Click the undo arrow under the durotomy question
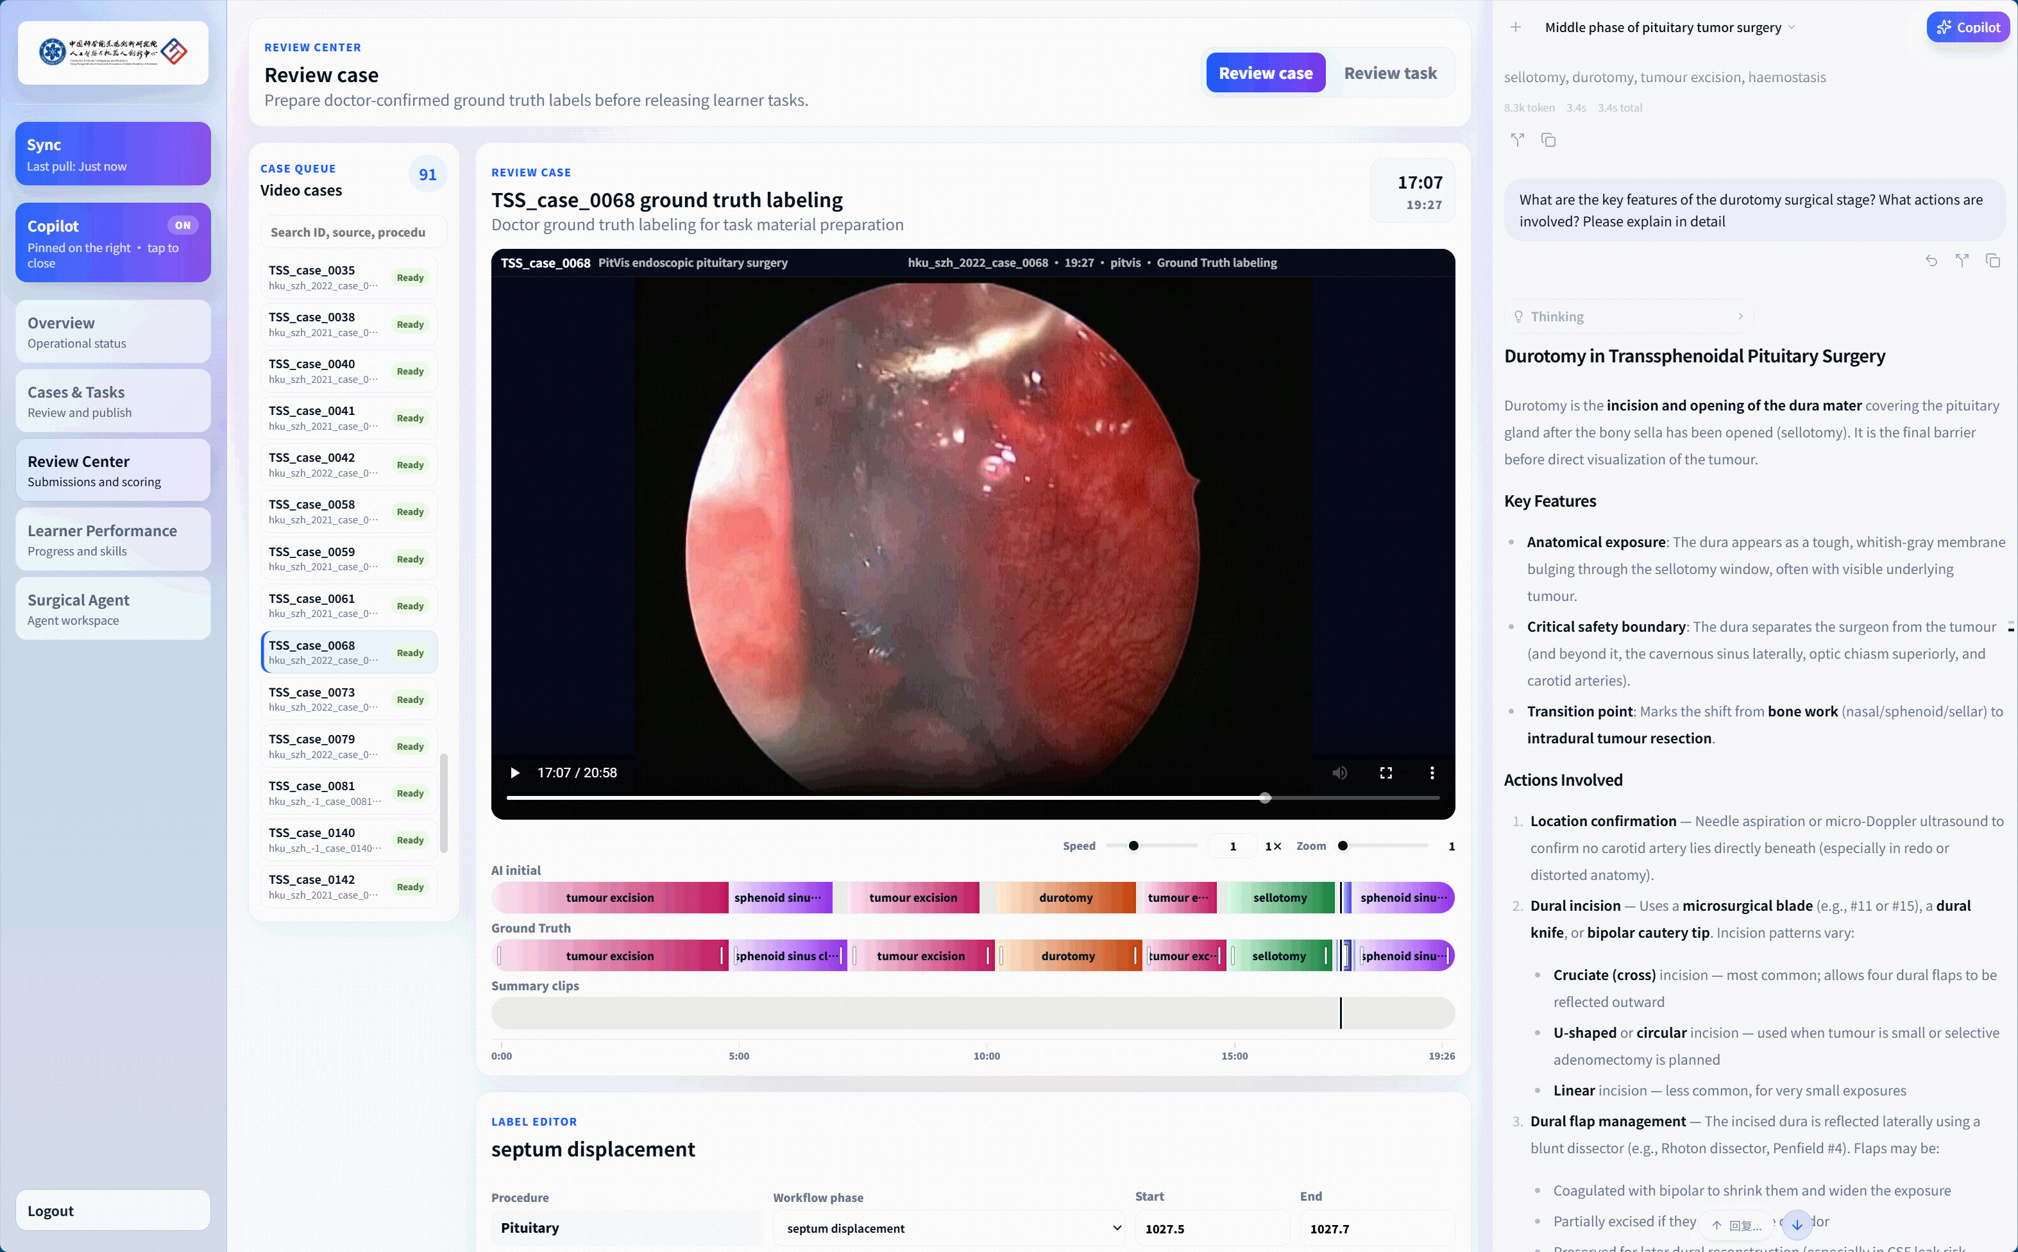Image resolution: width=2018 pixels, height=1252 pixels. 1931,261
